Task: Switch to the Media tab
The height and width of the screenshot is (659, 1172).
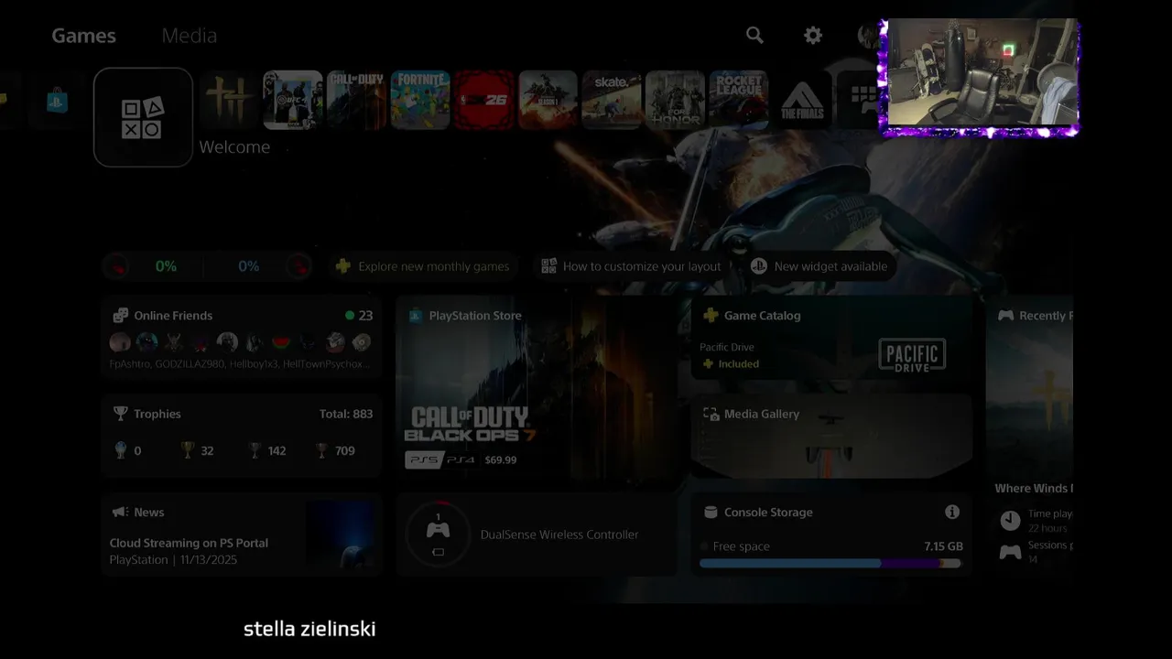Action: click(x=189, y=36)
